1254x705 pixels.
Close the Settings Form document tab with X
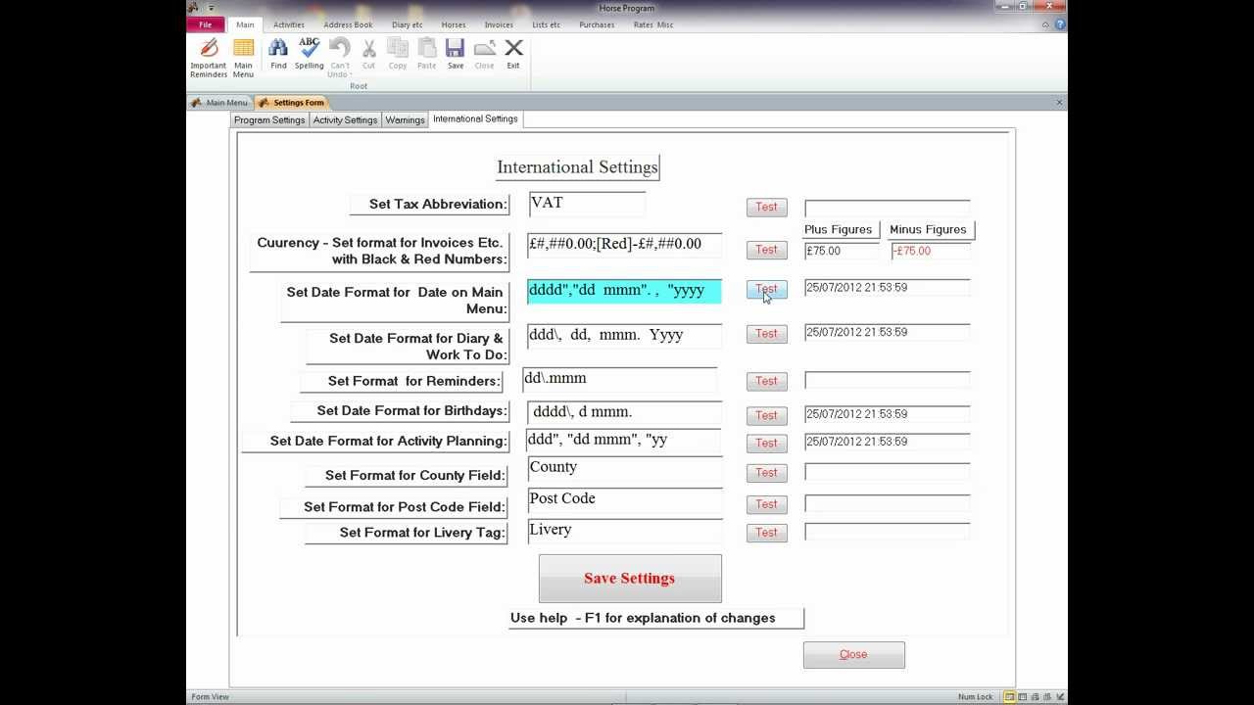(x=1059, y=102)
